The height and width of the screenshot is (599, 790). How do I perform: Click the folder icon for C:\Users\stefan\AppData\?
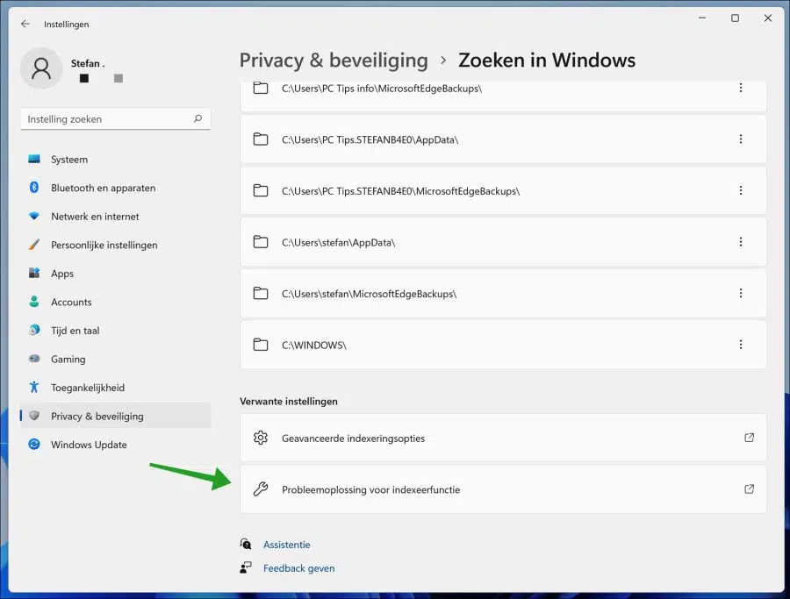coord(261,242)
